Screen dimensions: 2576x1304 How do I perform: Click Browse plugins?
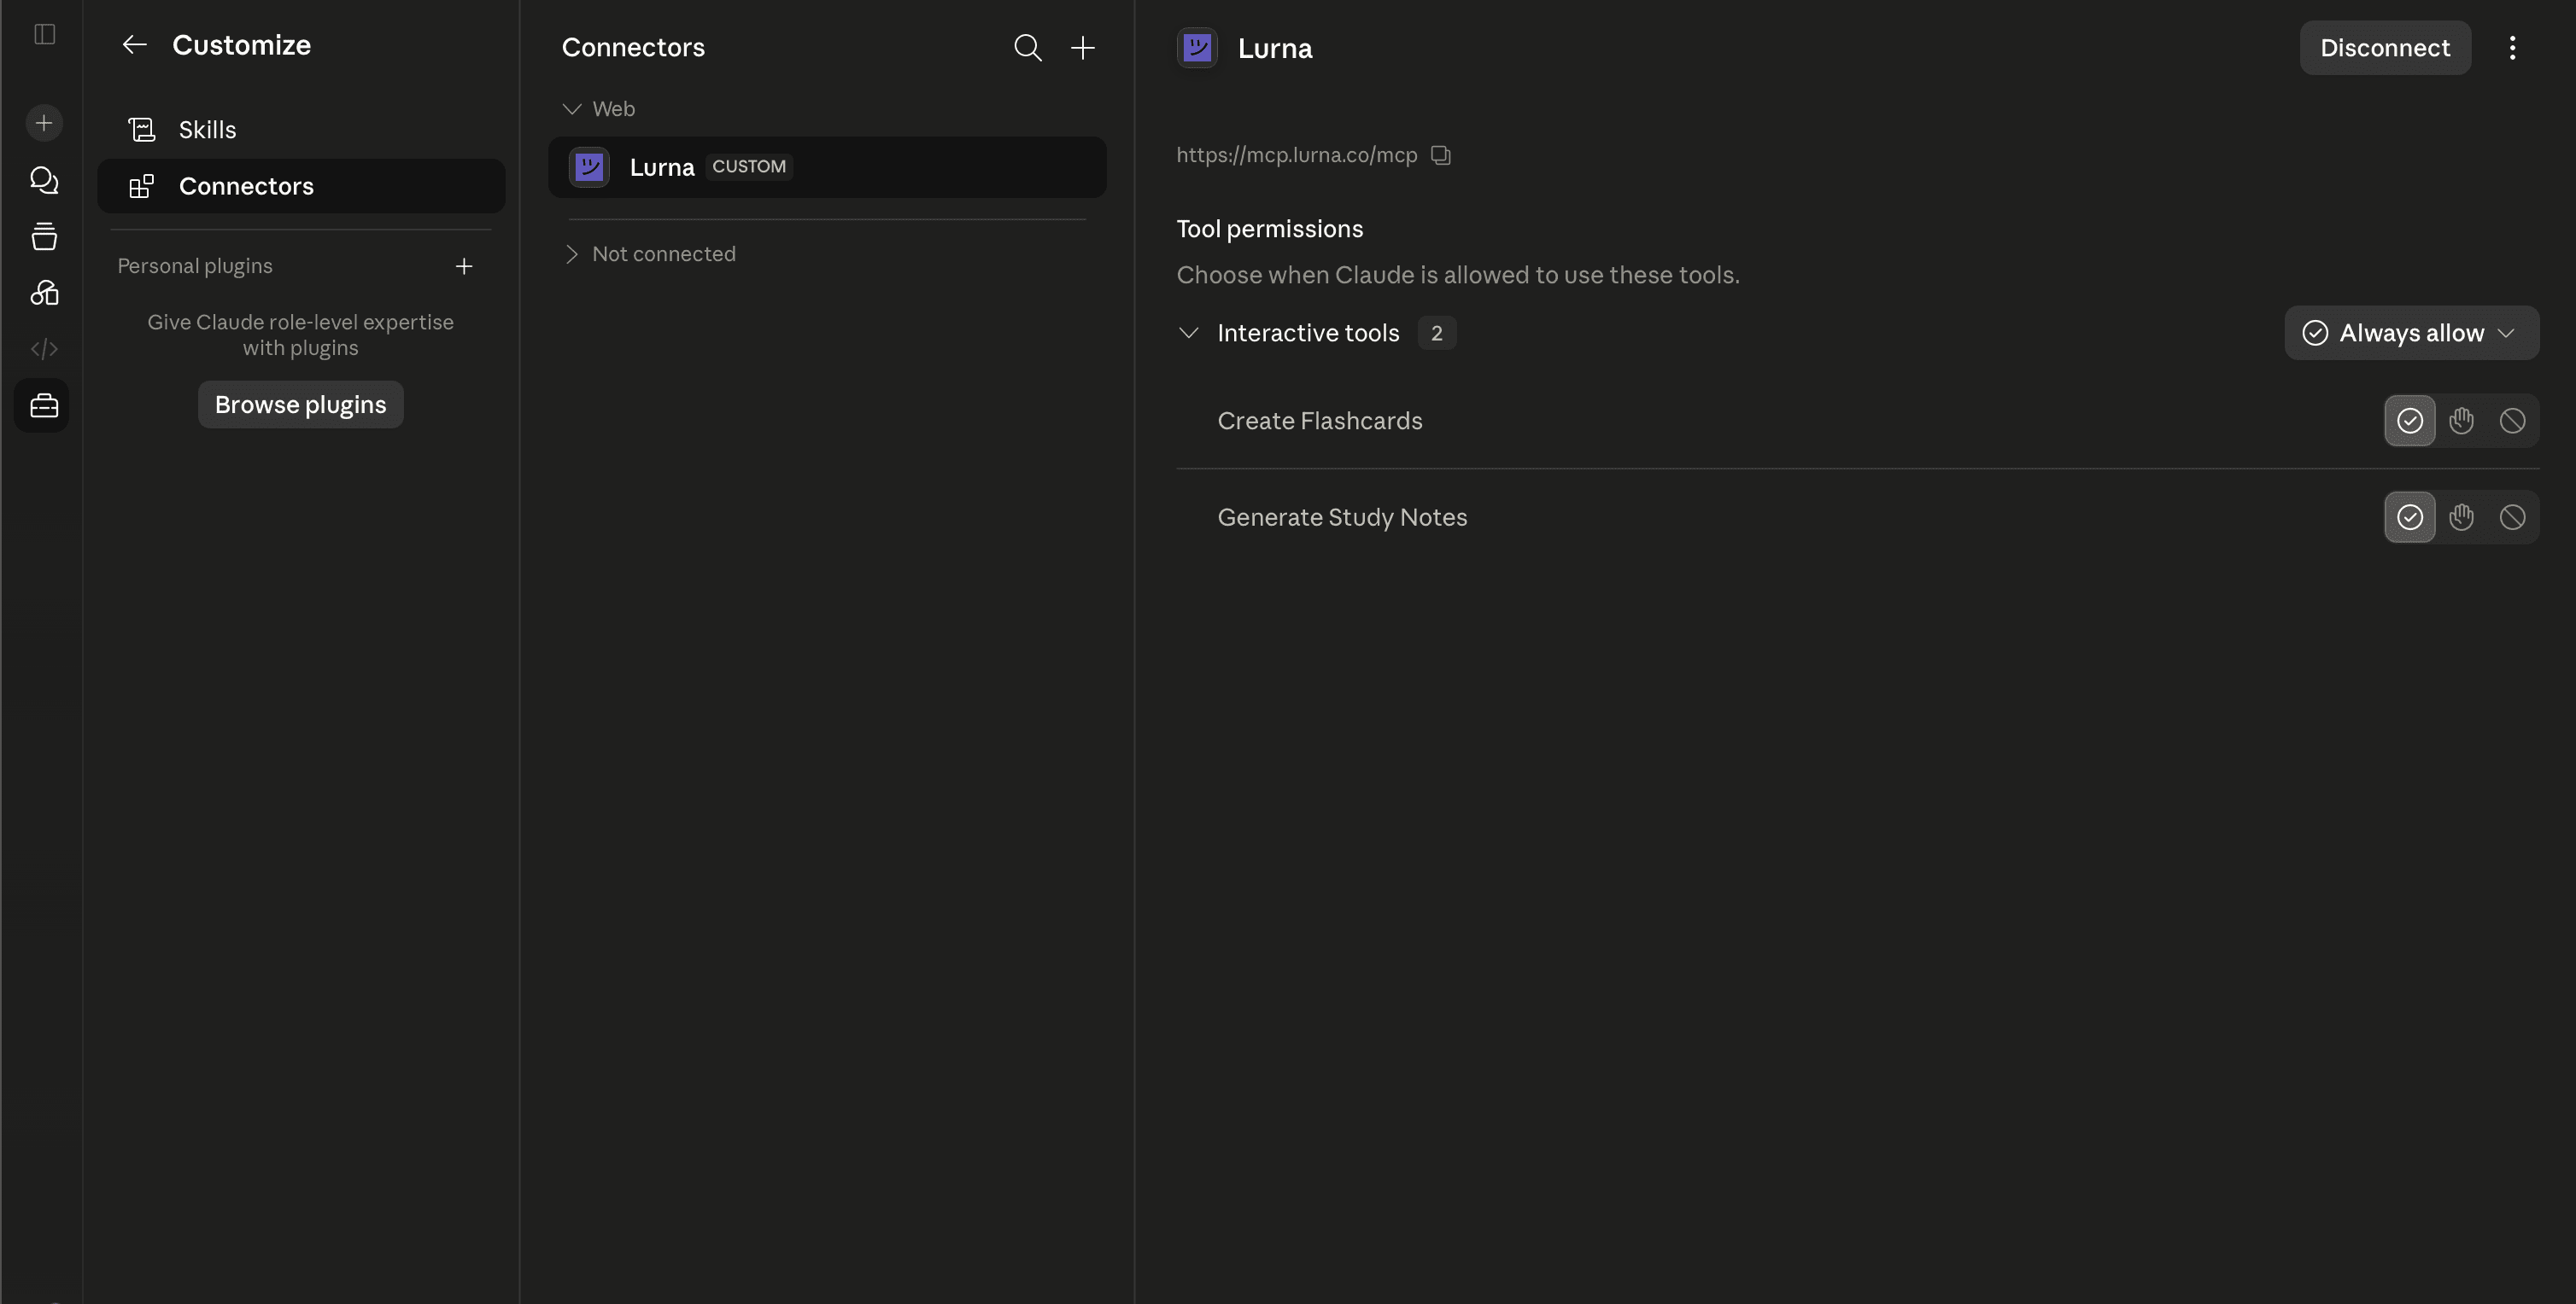coord(300,405)
